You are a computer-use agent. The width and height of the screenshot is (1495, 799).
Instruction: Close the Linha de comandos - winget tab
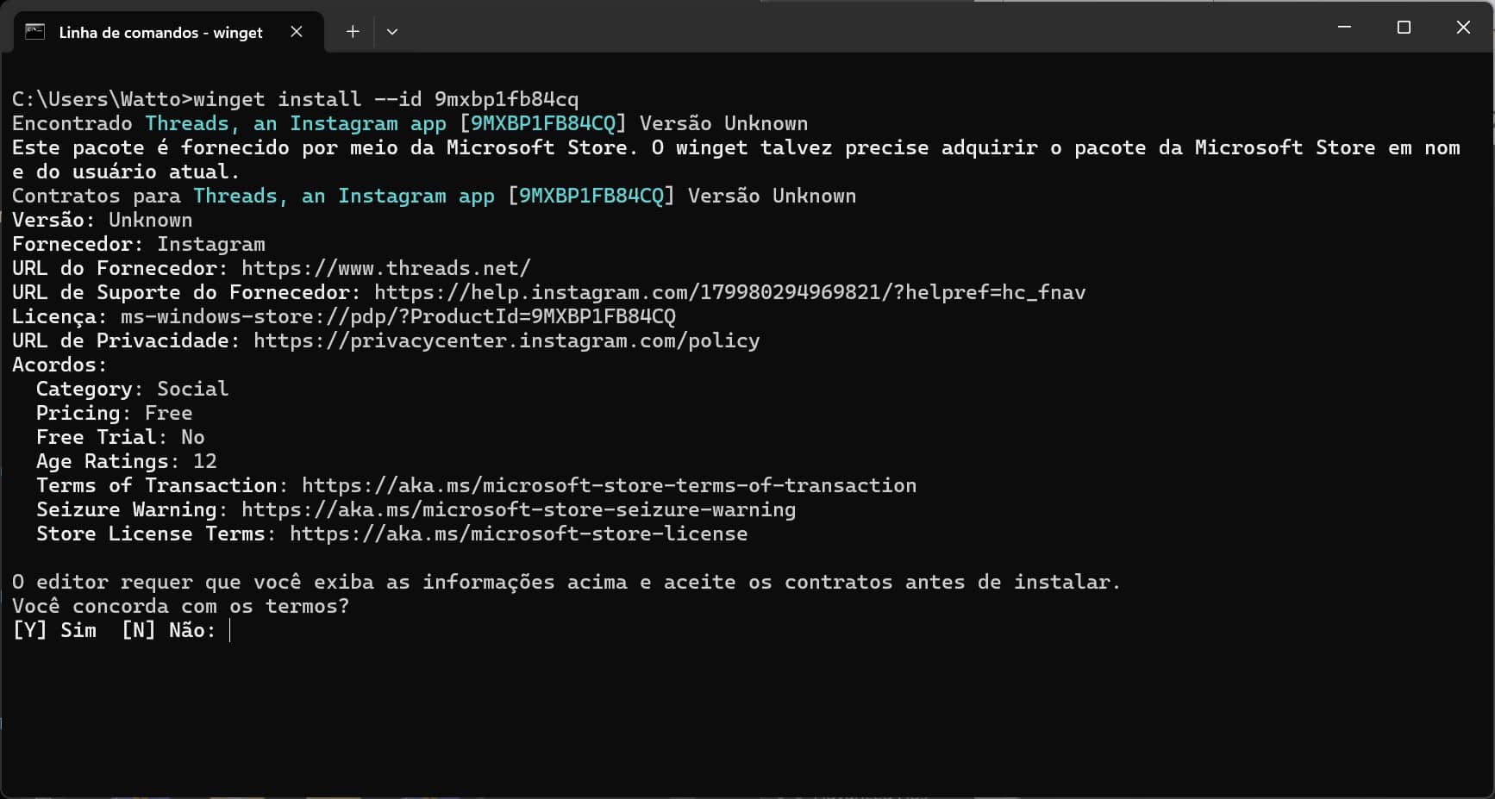coord(297,32)
